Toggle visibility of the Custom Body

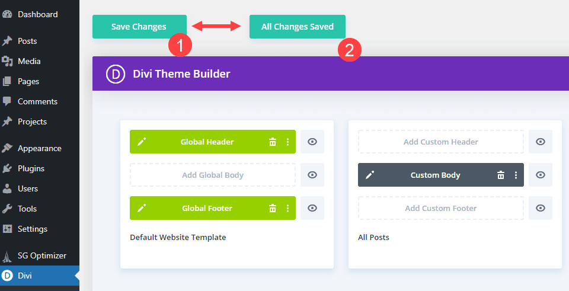[541, 175]
